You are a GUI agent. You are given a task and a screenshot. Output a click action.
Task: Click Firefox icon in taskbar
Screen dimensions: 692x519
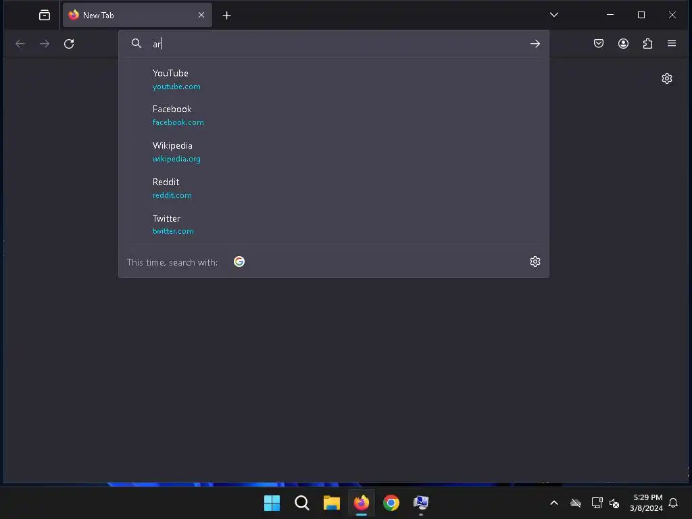click(x=362, y=503)
